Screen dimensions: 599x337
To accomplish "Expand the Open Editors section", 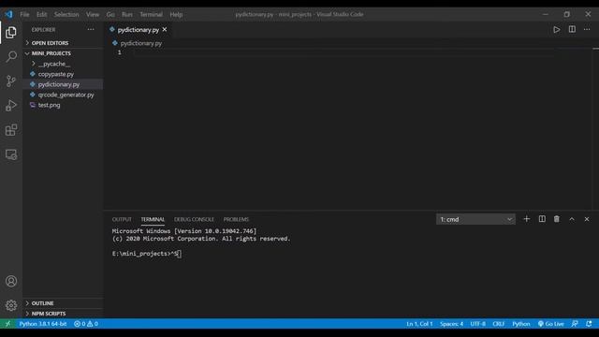I will click(x=63, y=43).
